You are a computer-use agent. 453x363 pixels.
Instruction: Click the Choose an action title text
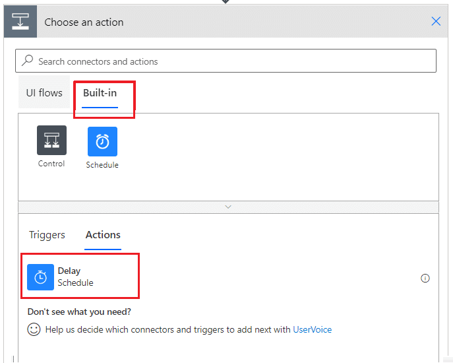pos(84,22)
